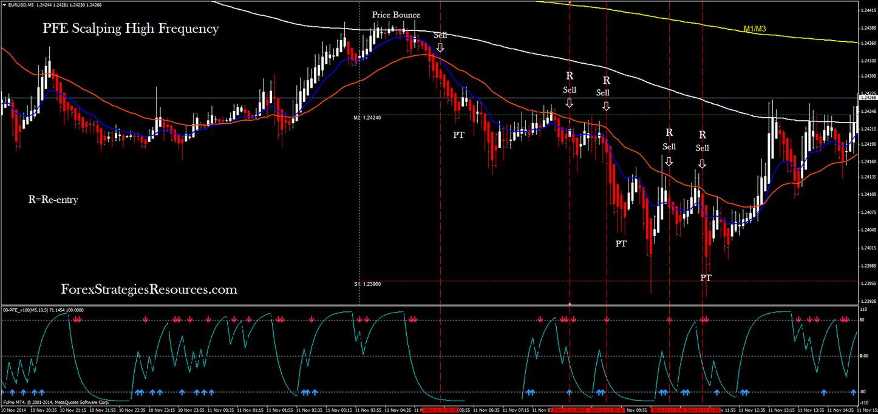This screenshot has height=414, width=878.
Task: Click price scale value 1.23925
Action: (868, 301)
